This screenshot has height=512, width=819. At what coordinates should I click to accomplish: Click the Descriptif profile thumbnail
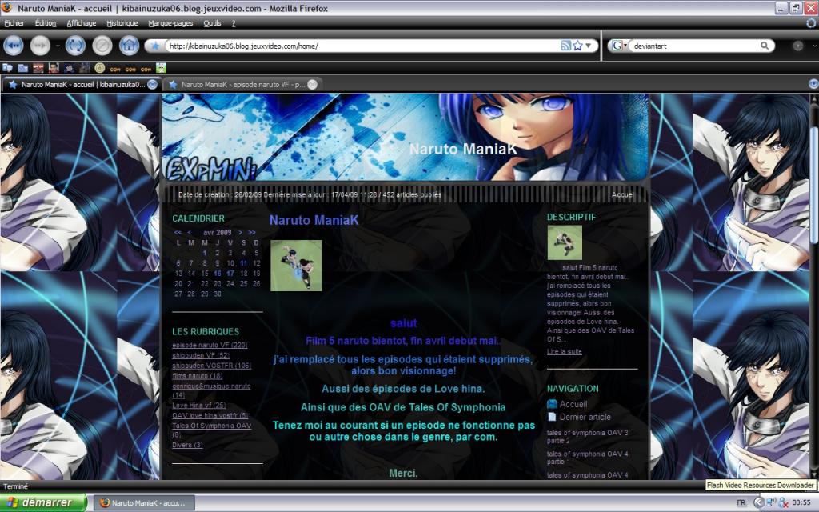point(565,242)
